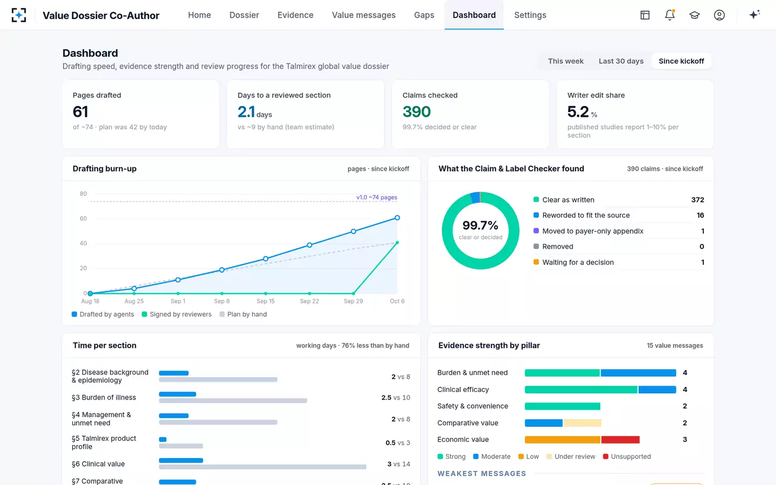
Task: Click the Sep 15 agents data point
Action: 266,259
